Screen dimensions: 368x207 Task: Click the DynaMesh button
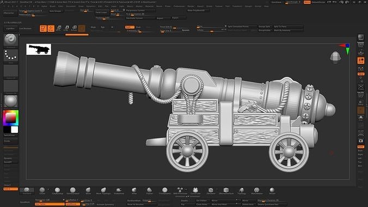(x=25, y=202)
